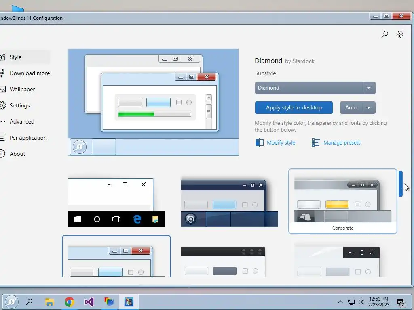Select the dark blue style thumbnail
This screenshot has height=310, width=414.
[x=230, y=203]
